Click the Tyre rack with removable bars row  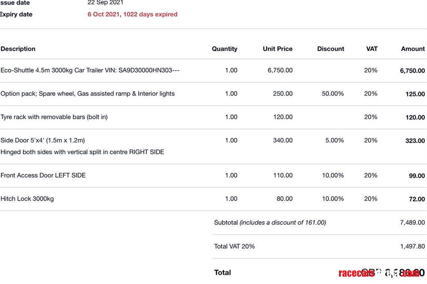click(54, 117)
